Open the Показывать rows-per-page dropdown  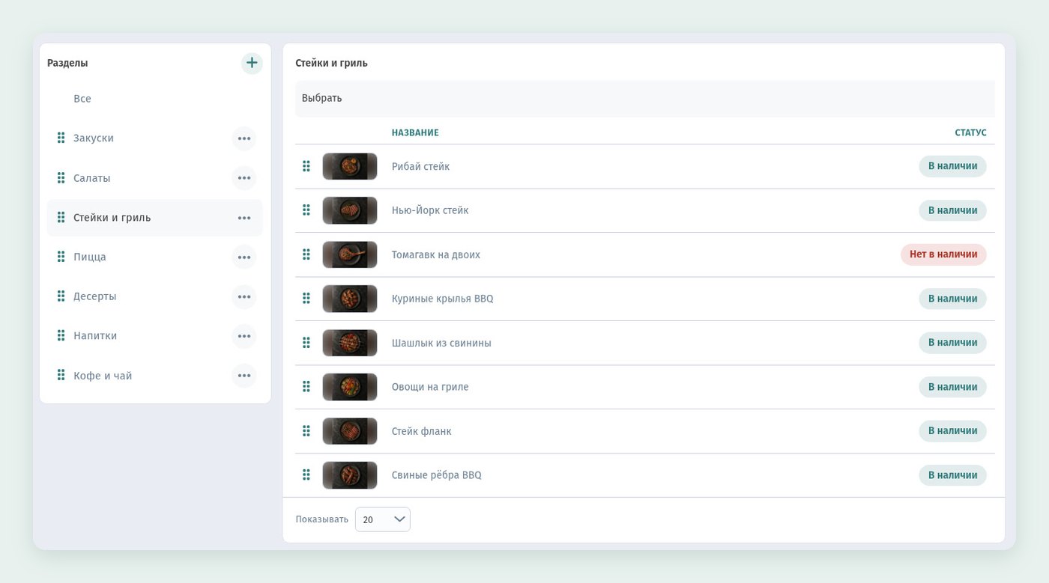(x=383, y=519)
